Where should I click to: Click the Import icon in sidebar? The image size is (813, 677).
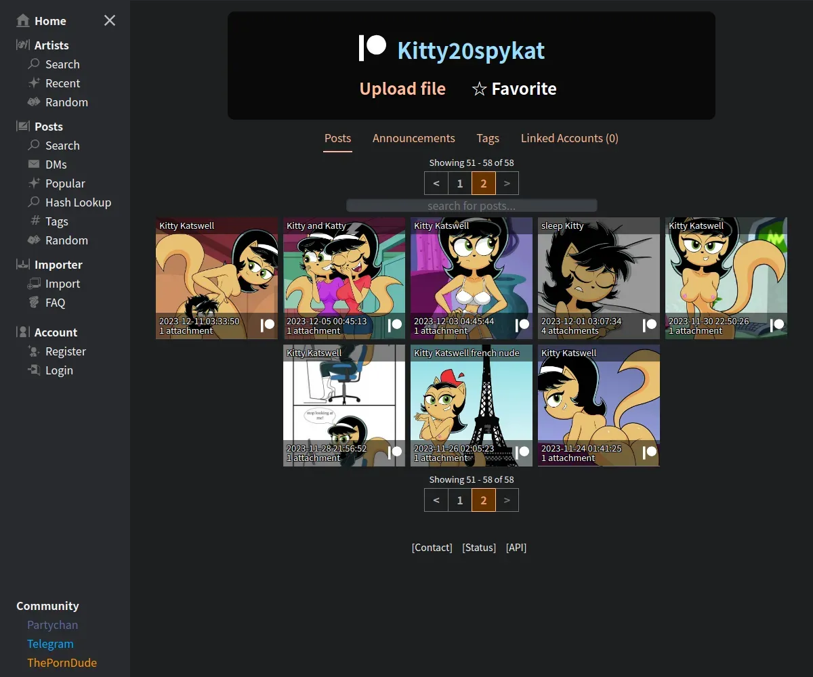34,284
